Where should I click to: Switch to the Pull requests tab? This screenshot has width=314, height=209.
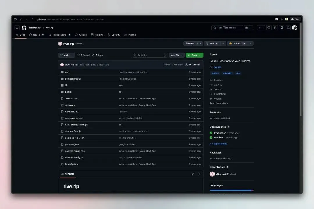point(60,35)
